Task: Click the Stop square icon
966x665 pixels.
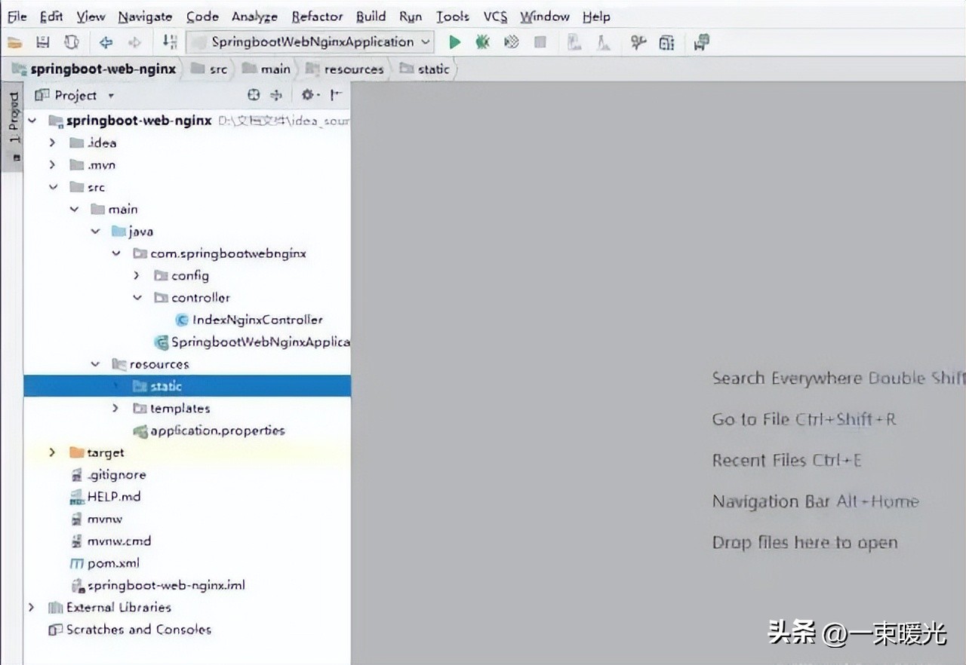Action: click(540, 42)
